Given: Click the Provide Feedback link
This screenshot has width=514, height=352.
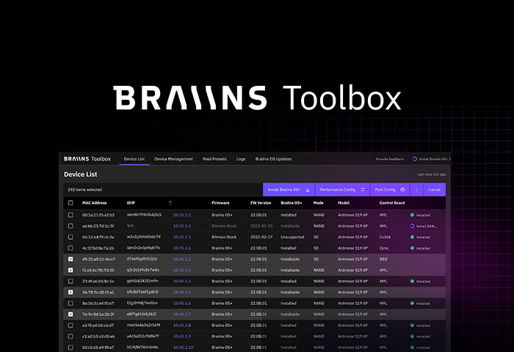Looking at the screenshot, I should (390, 159).
